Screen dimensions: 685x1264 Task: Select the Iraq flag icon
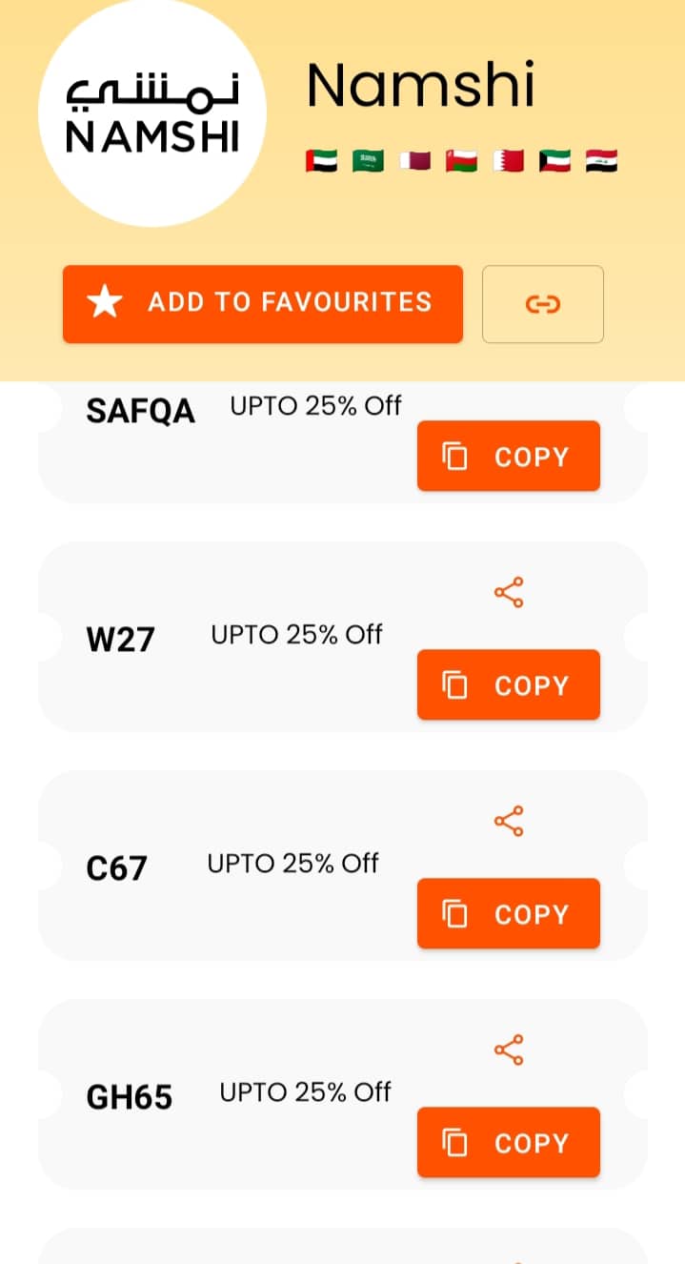(601, 161)
